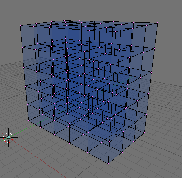Click the 3D cursor crosshair icon

coord(9,137)
